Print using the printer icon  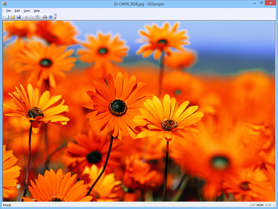point(45,17)
